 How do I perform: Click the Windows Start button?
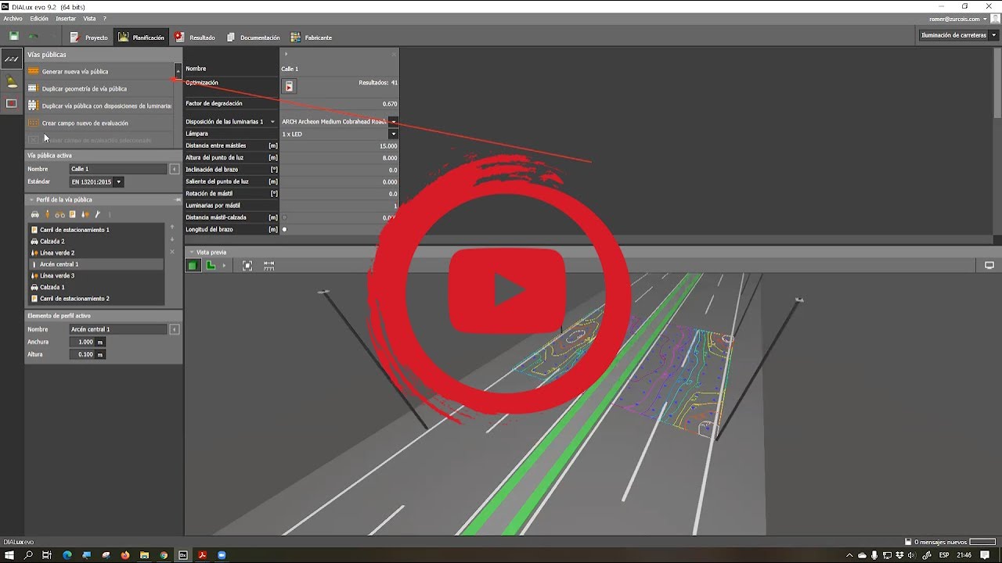point(9,555)
